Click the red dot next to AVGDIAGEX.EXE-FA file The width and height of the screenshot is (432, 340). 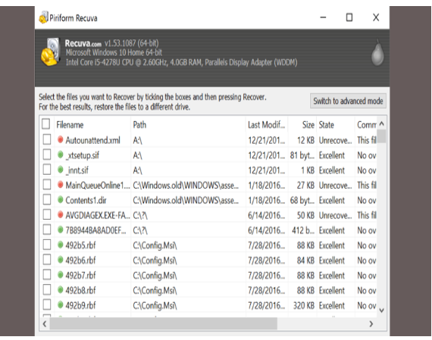click(61, 215)
